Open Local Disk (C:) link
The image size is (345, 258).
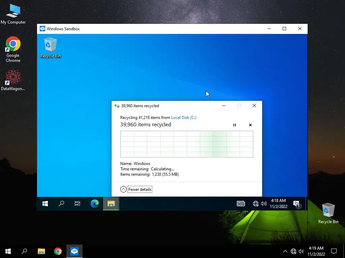(x=184, y=117)
